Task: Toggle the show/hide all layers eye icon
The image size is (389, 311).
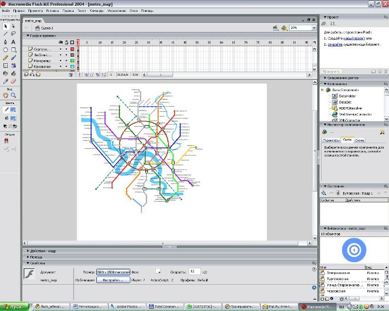Action: (60, 42)
